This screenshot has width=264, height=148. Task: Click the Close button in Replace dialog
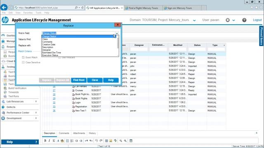(95, 80)
